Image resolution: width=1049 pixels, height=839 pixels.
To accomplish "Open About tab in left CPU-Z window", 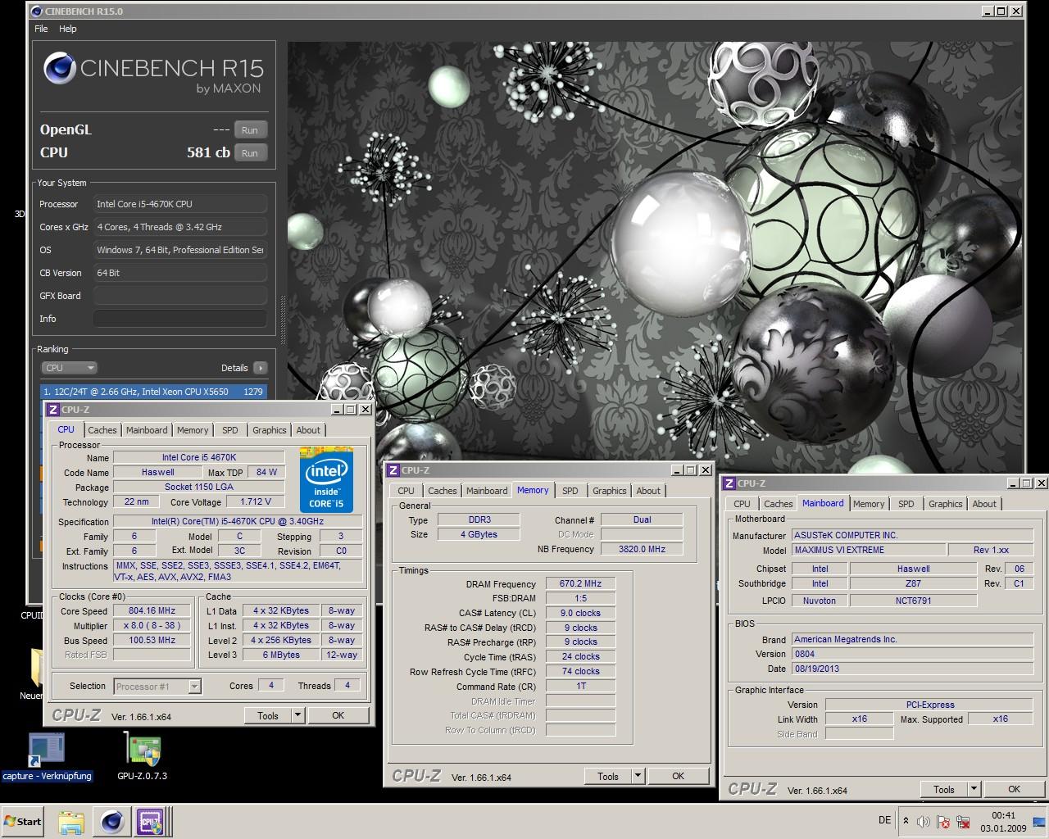I will [x=308, y=430].
